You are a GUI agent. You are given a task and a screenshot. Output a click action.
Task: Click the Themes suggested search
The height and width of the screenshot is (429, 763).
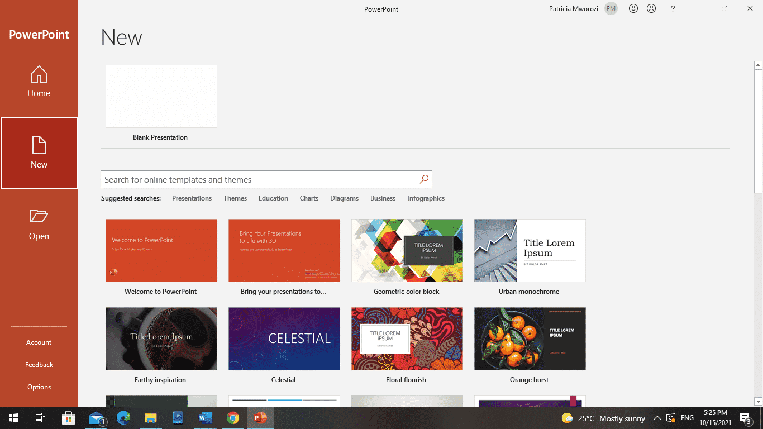click(x=235, y=198)
